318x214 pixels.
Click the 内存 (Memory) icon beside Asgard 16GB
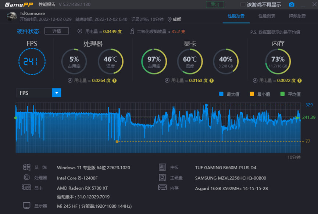click(162, 187)
